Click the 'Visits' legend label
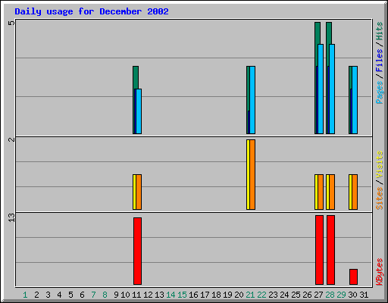 point(379,165)
